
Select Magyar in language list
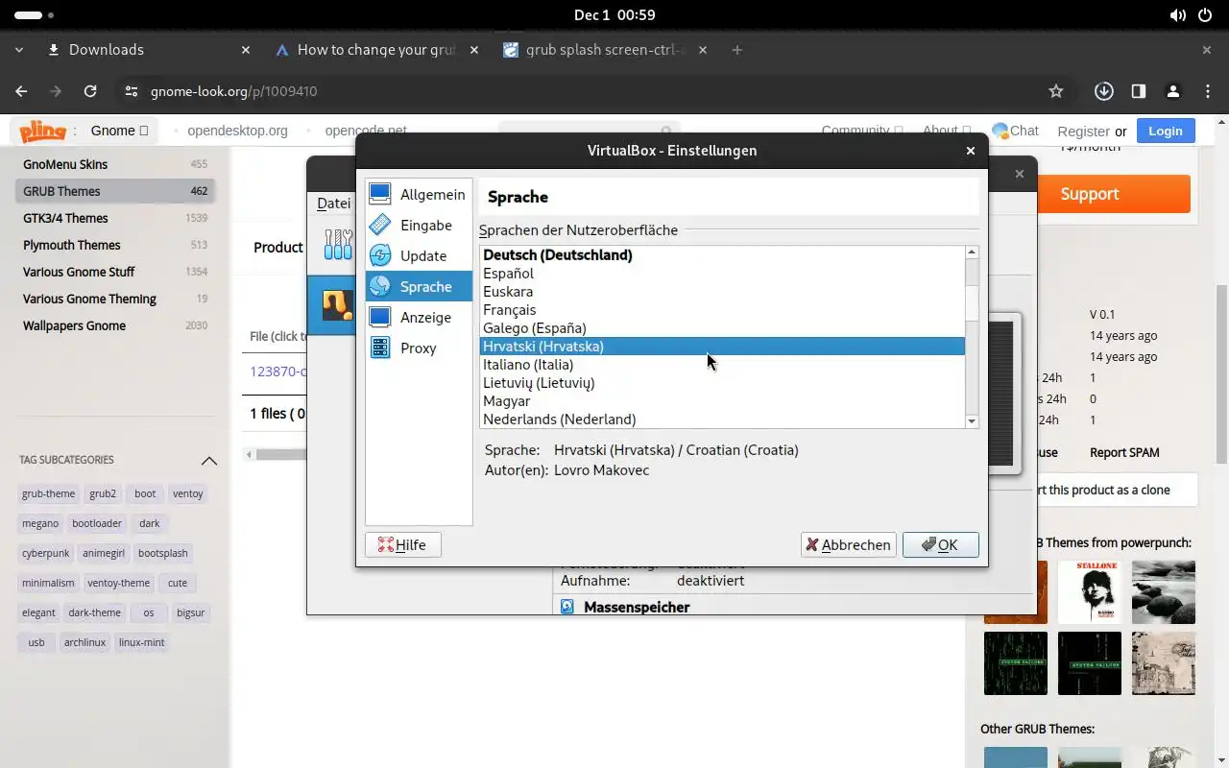[x=722, y=400]
